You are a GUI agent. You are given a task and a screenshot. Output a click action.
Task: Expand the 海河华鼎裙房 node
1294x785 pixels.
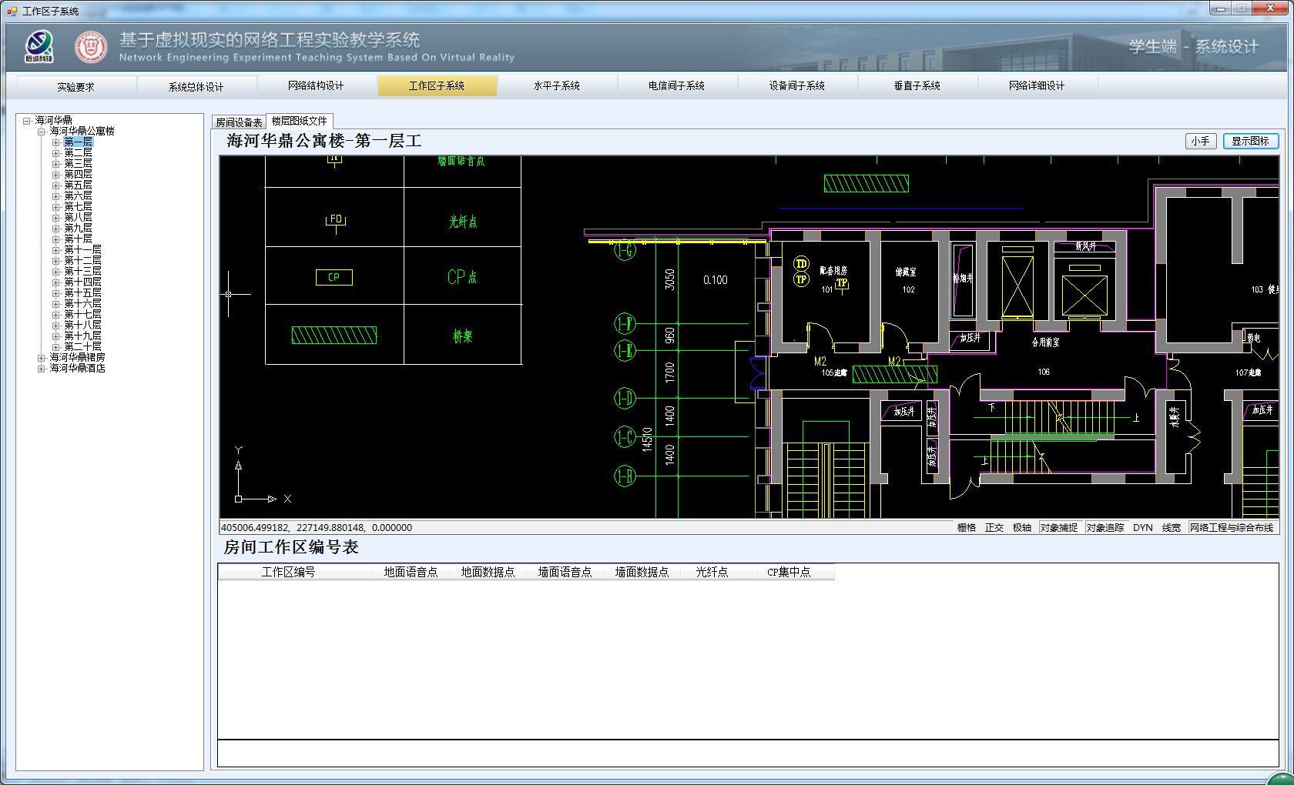(42, 358)
